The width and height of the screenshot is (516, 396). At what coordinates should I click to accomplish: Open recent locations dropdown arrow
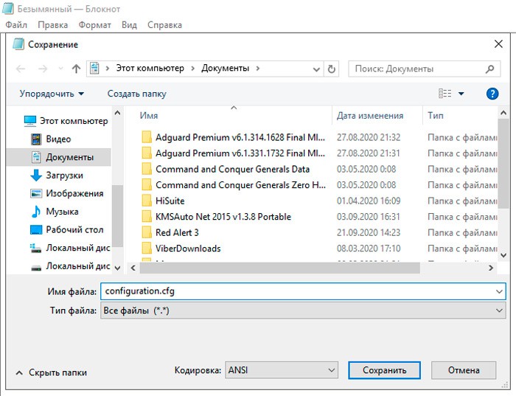point(61,69)
